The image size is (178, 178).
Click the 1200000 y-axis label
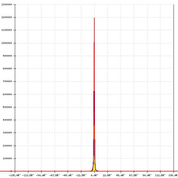point(7,17)
